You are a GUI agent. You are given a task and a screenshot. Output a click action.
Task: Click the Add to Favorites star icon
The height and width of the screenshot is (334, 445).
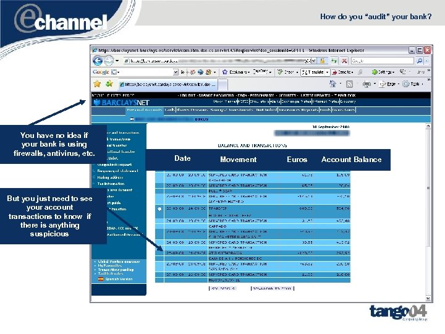coord(109,83)
